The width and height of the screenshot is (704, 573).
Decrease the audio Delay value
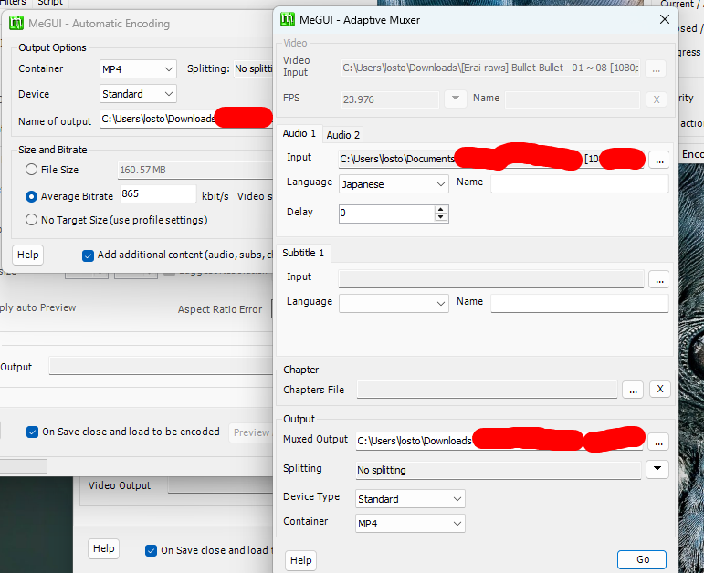(x=441, y=217)
